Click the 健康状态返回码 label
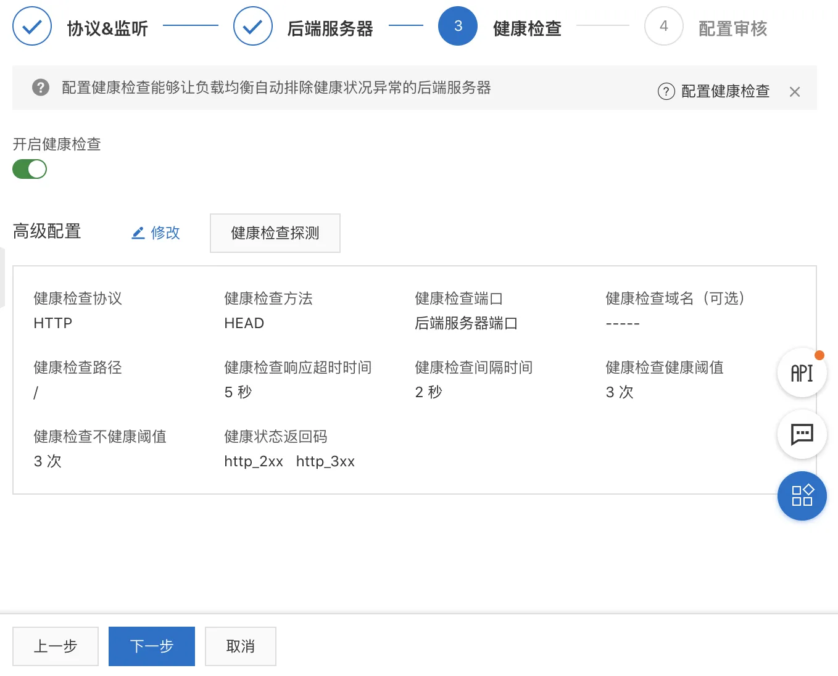838x676 pixels. pyautogui.click(x=276, y=437)
